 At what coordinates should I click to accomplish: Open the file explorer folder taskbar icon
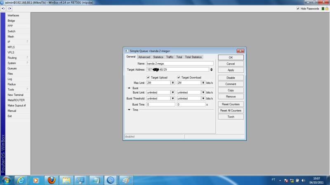coord(66,180)
